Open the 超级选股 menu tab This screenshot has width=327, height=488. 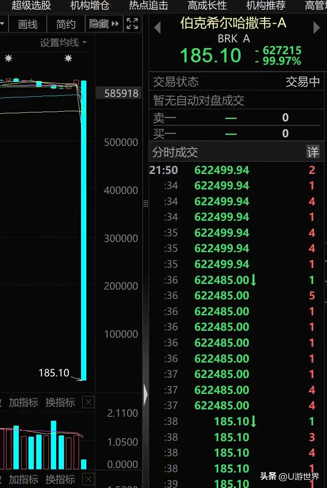(31, 5)
